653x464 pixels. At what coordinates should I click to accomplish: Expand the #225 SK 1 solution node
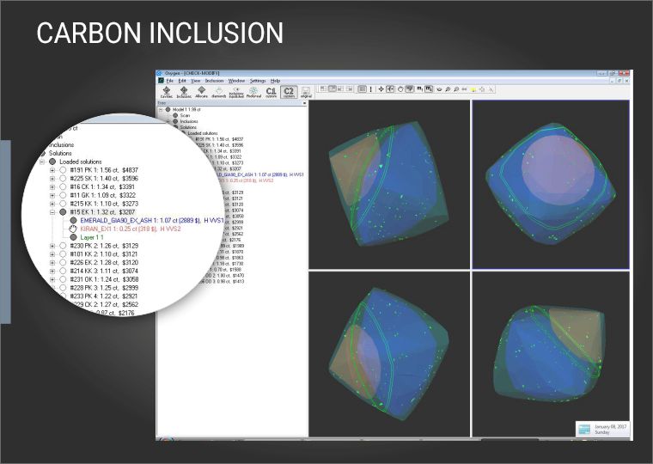pos(53,180)
